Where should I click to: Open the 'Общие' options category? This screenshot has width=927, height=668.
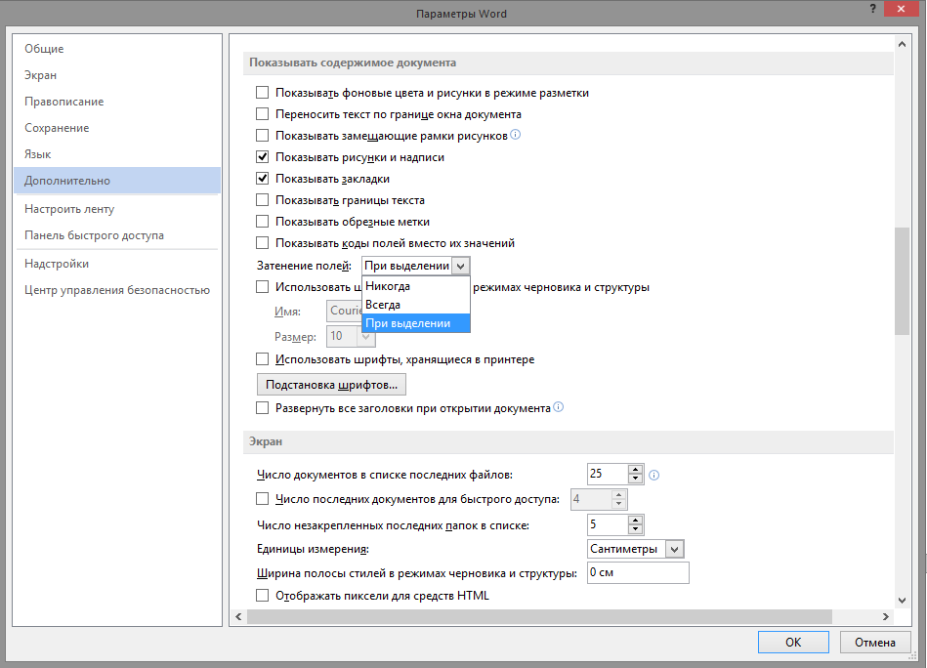pyautogui.click(x=117, y=49)
